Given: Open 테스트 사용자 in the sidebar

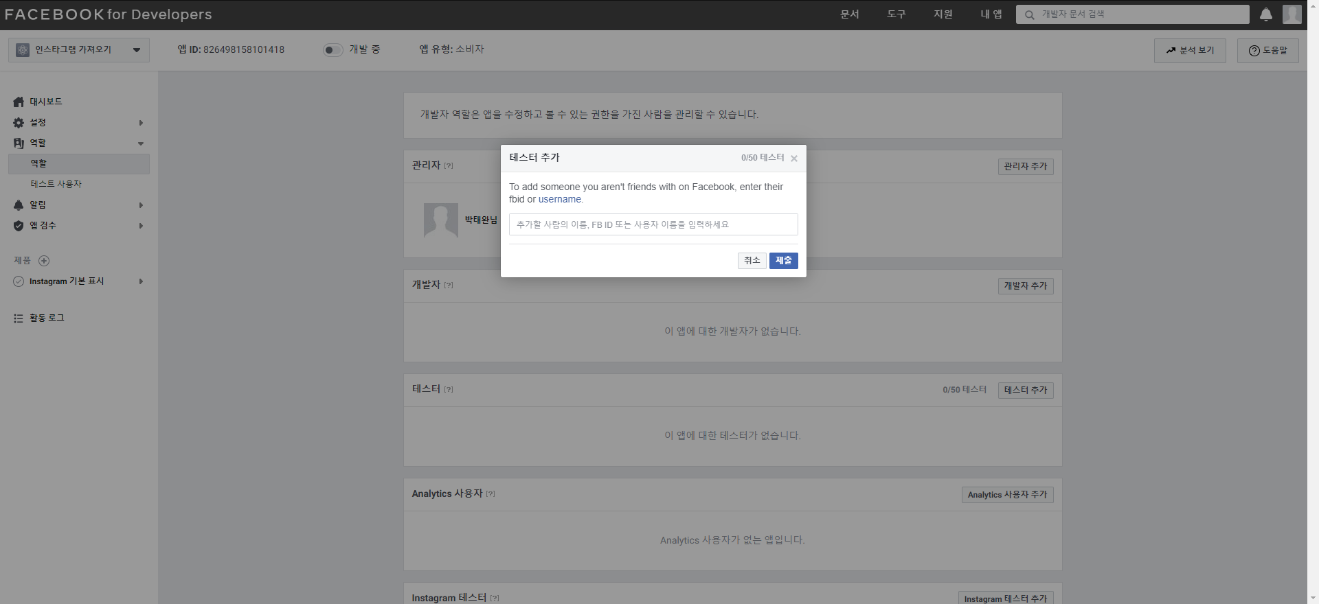Looking at the screenshot, I should [56, 184].
